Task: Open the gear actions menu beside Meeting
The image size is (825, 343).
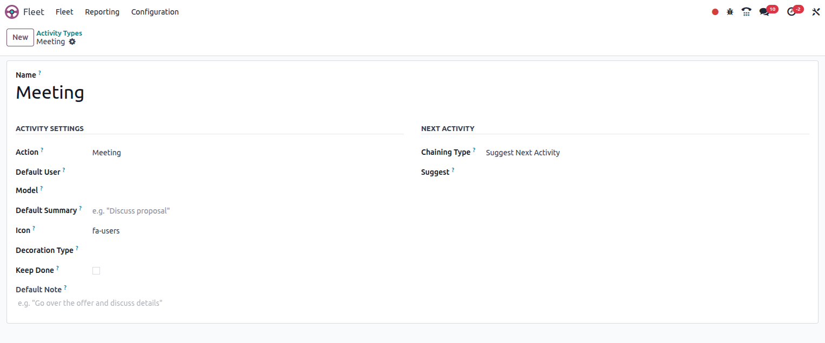Action: click(x=72, y=42)
